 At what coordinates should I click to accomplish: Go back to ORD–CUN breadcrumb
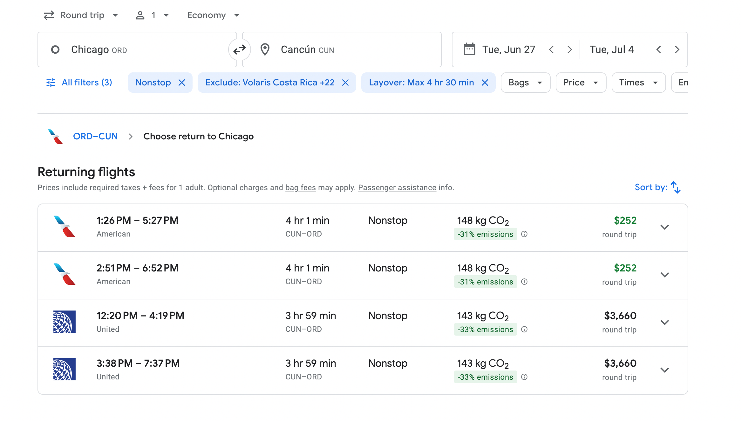click(x=95, y=136)
